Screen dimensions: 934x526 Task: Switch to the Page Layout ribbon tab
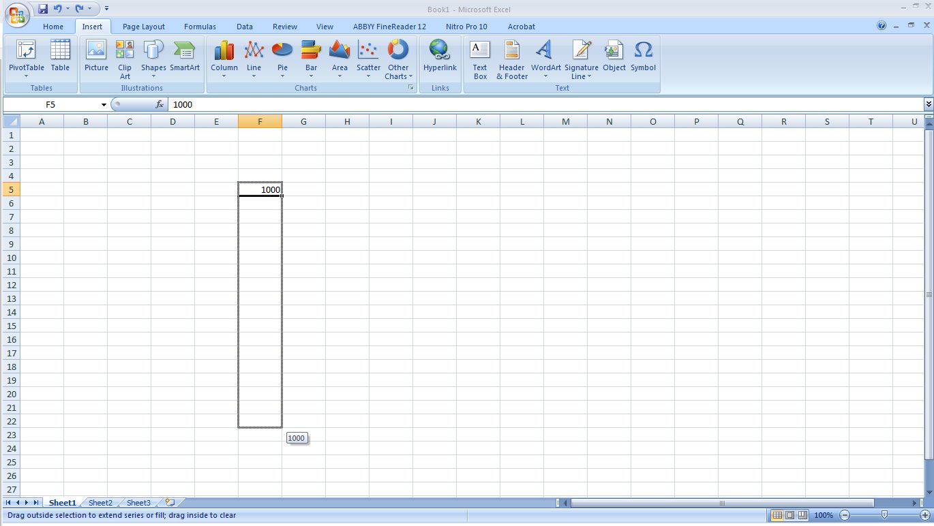pyautogui.click(x=143, y=27)
